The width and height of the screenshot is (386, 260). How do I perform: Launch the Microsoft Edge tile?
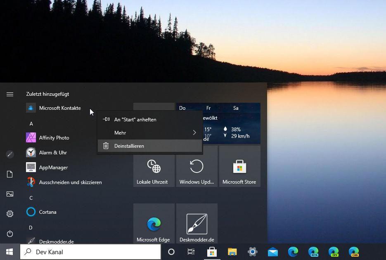154,224
